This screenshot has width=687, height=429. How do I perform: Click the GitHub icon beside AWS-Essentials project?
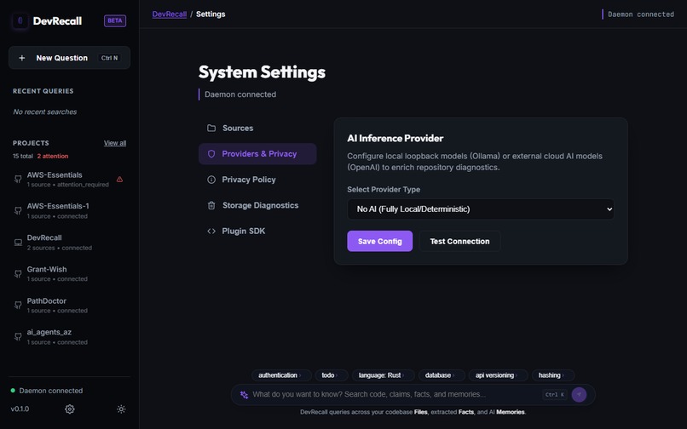point(18,179)
